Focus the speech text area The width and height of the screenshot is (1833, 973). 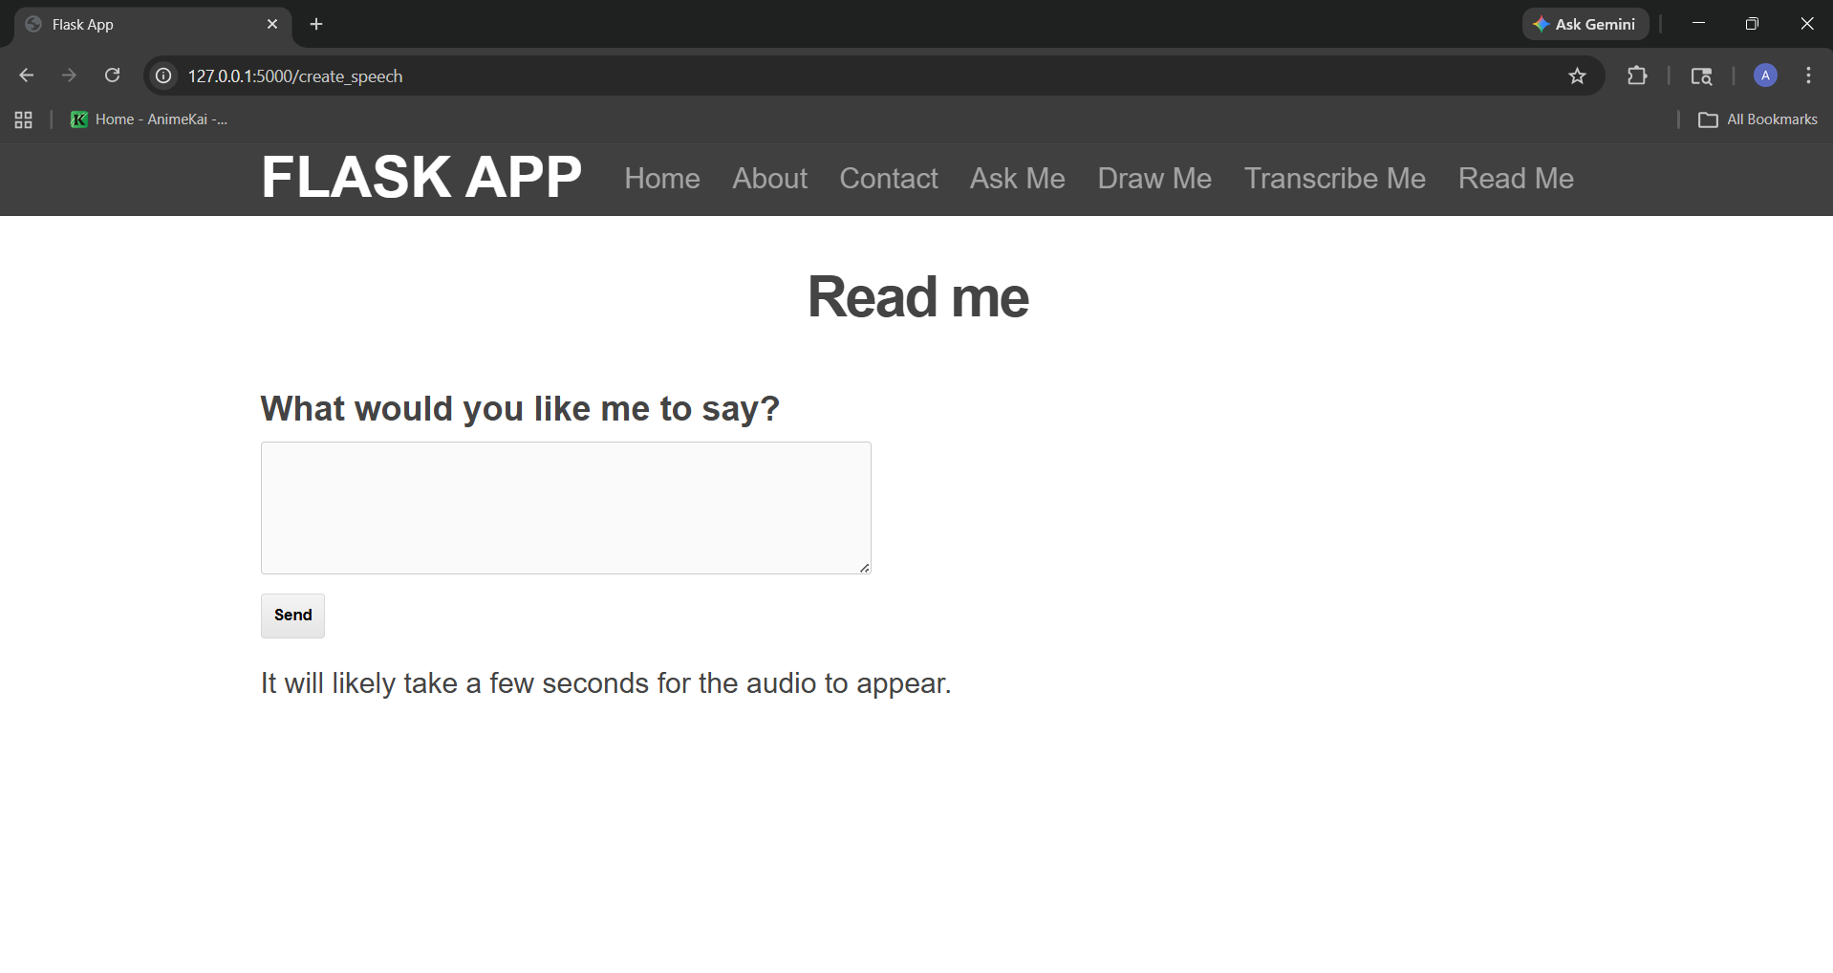566,508
